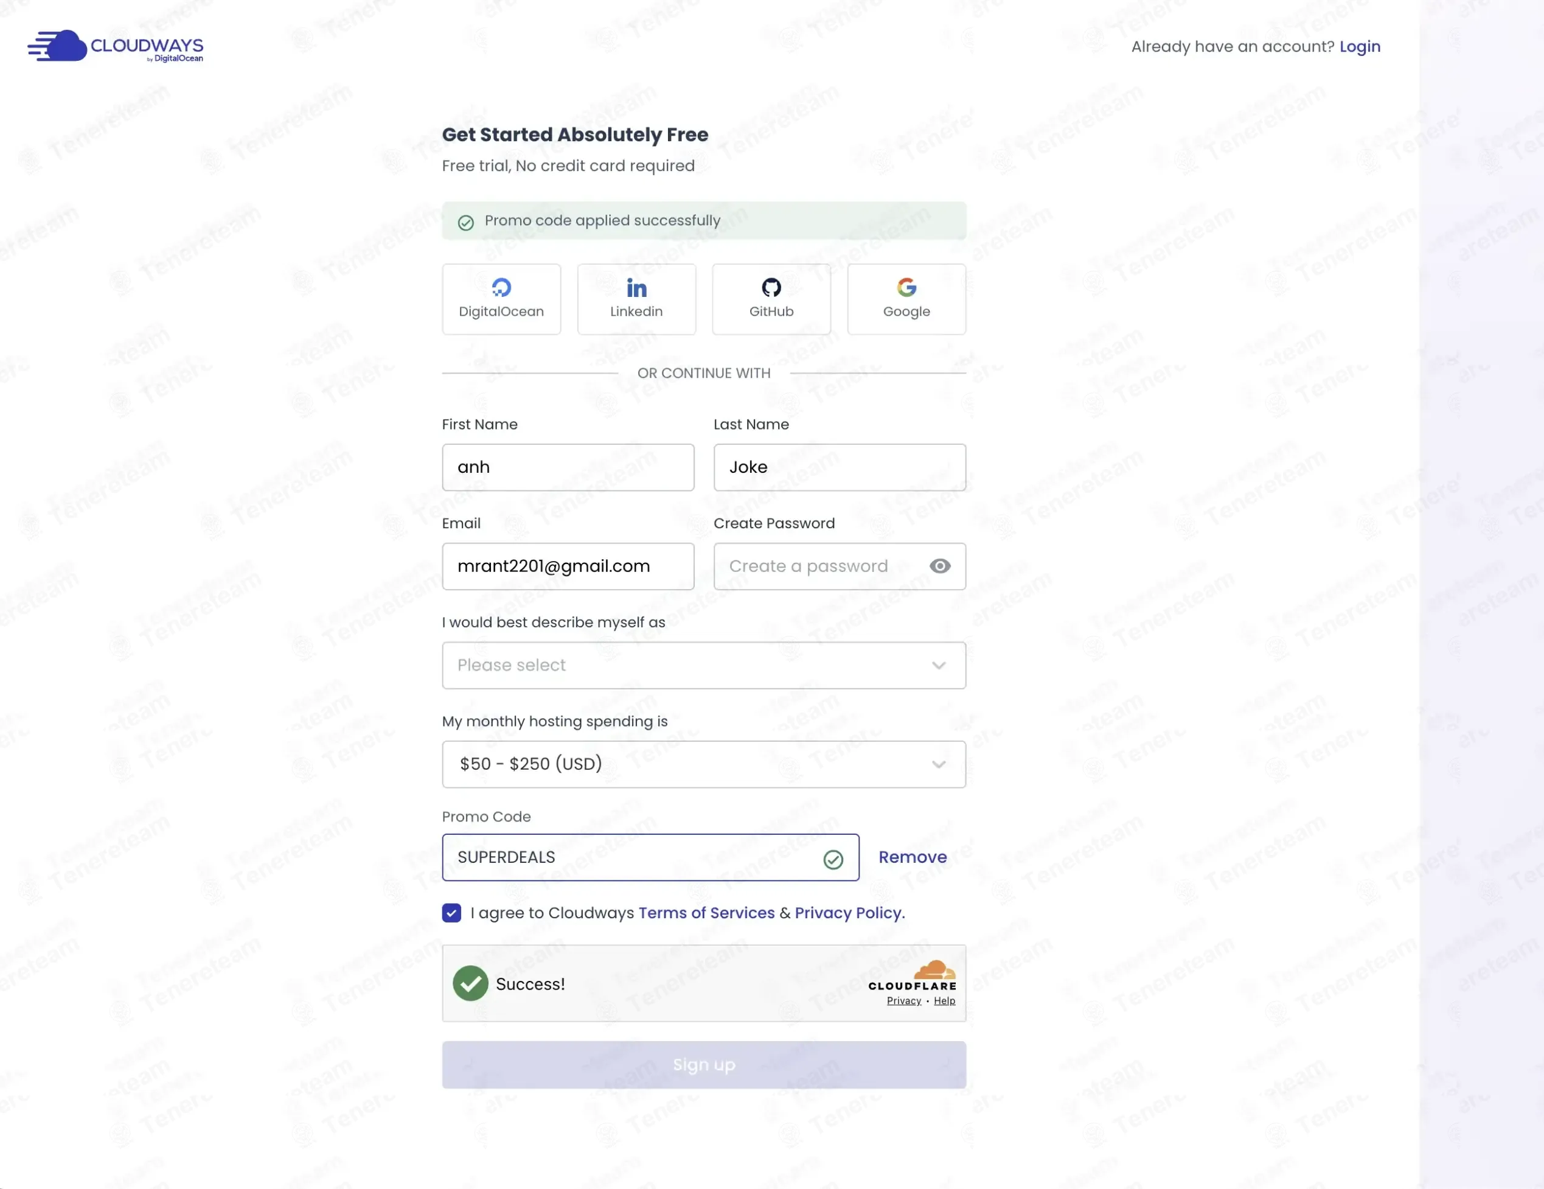
Task: Click the 'Get Started Absolutely Free' heading
Action: pyautogui.click(x=575, y=134)
